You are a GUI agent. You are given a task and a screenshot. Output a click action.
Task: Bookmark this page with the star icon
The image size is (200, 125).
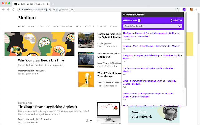(x=178, y=10)
